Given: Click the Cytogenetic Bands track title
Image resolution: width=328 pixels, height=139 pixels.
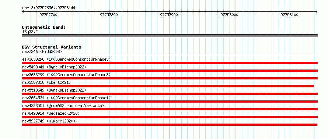Looking at the screenshot, I should [44, 27].
